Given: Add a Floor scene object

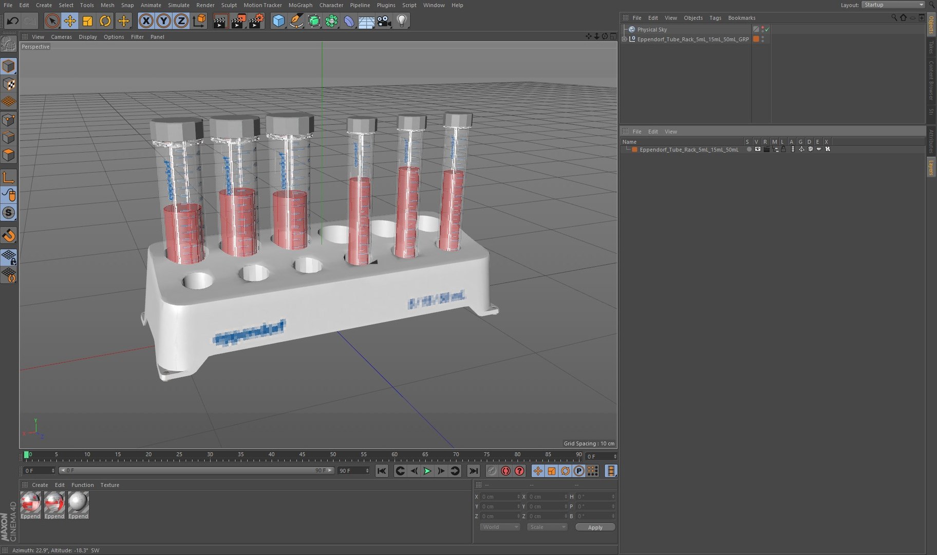Looking at the screenshot, I should tap(366, 21).
